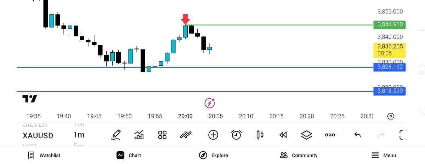Tap the purple lightning bolt event marker
The image size is (425, 164).
210,103
